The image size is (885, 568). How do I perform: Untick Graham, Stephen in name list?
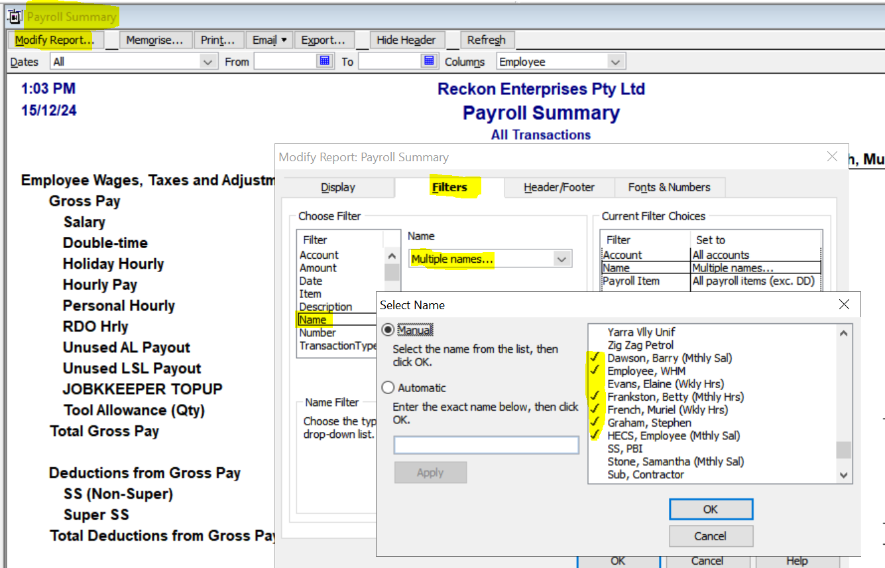[649, 423]
